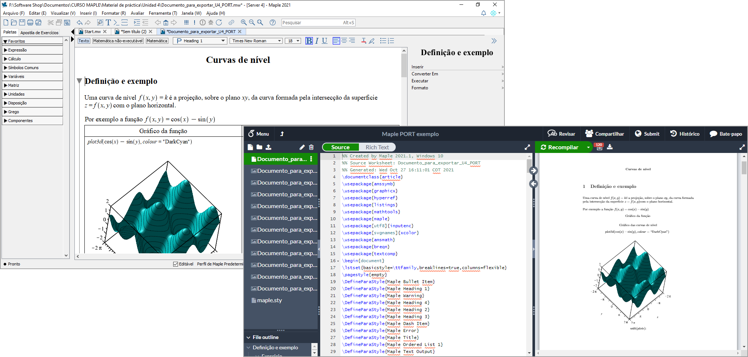Switch to Matemática não-executável mode

[118, 41]
